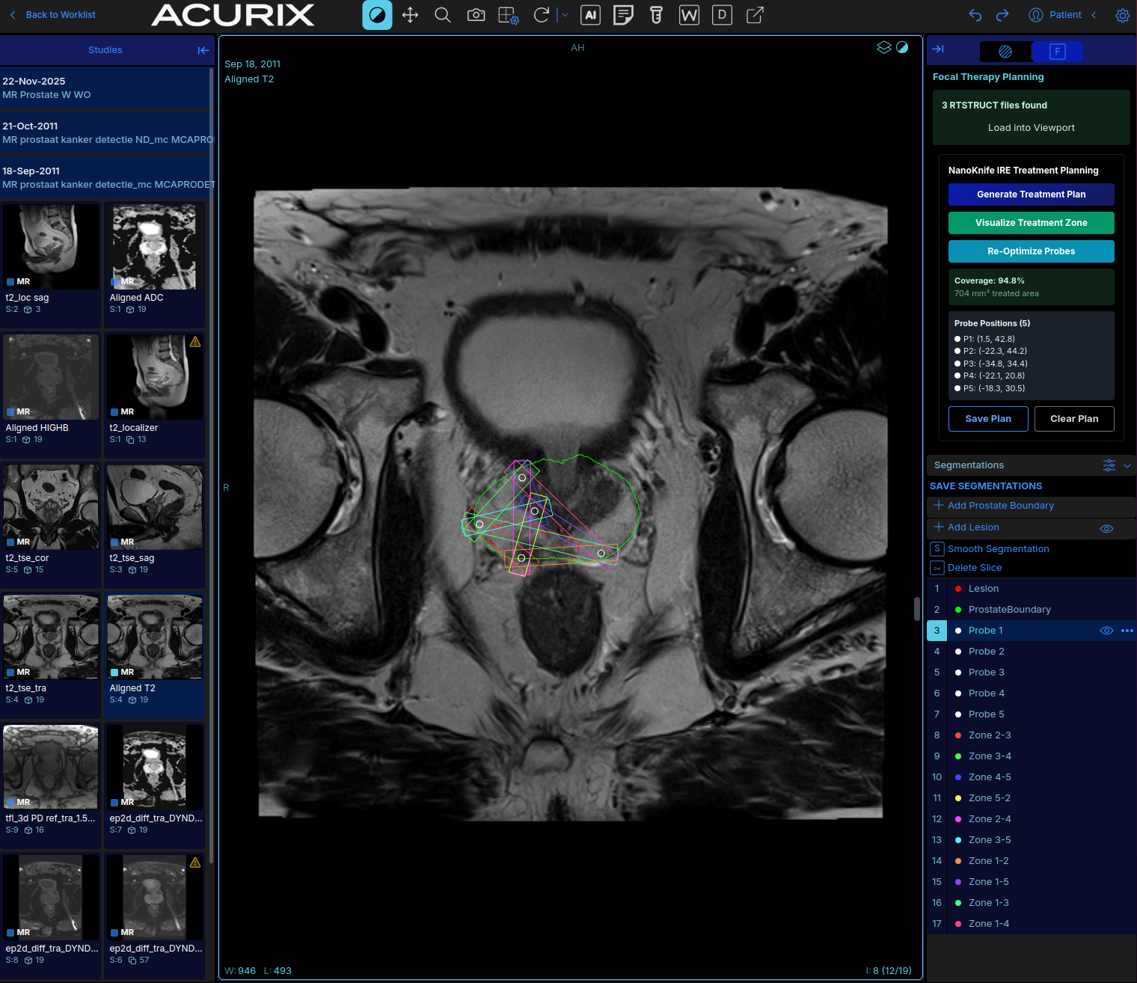Expand the Patient panel chevron

click(1094, 15)
